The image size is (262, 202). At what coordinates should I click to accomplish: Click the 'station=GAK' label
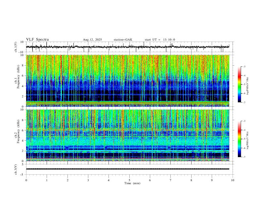[123, 40]
